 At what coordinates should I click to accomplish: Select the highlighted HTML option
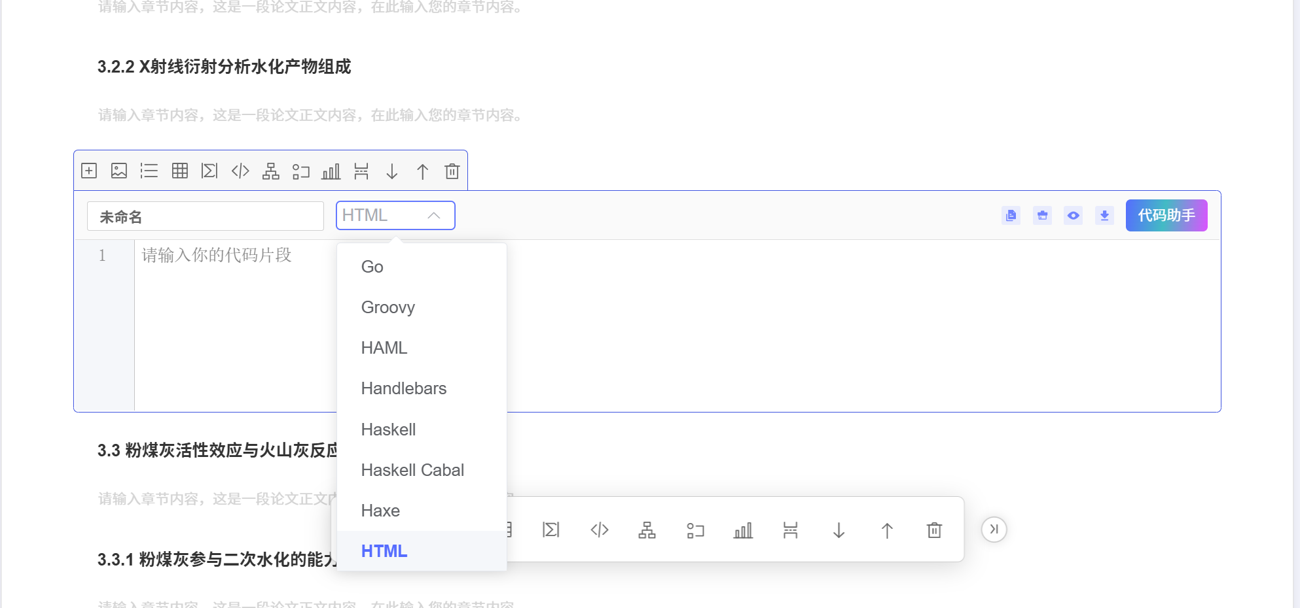click(384, 551)
